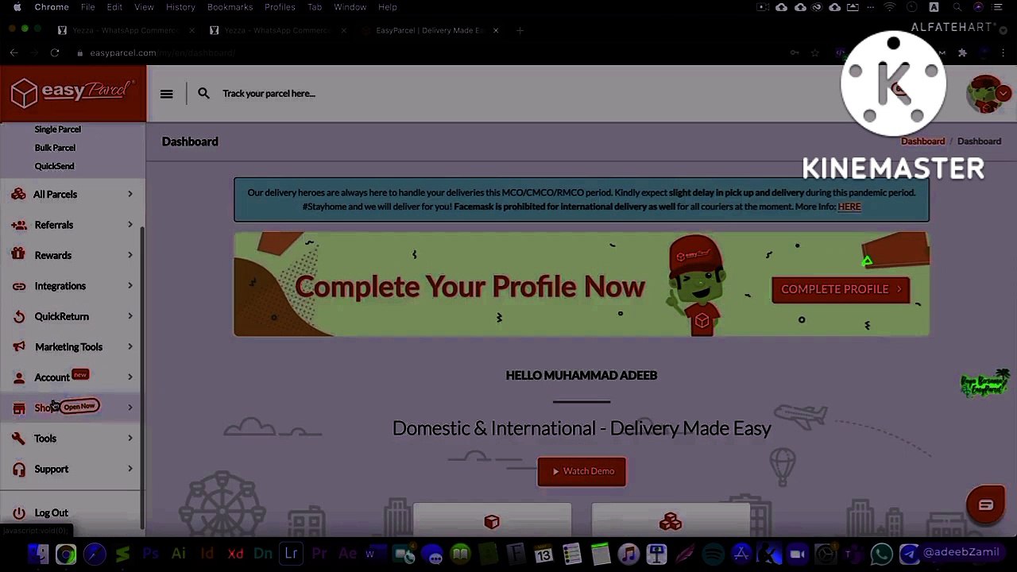Click the easyParcel logo

[x=73, y=93]
